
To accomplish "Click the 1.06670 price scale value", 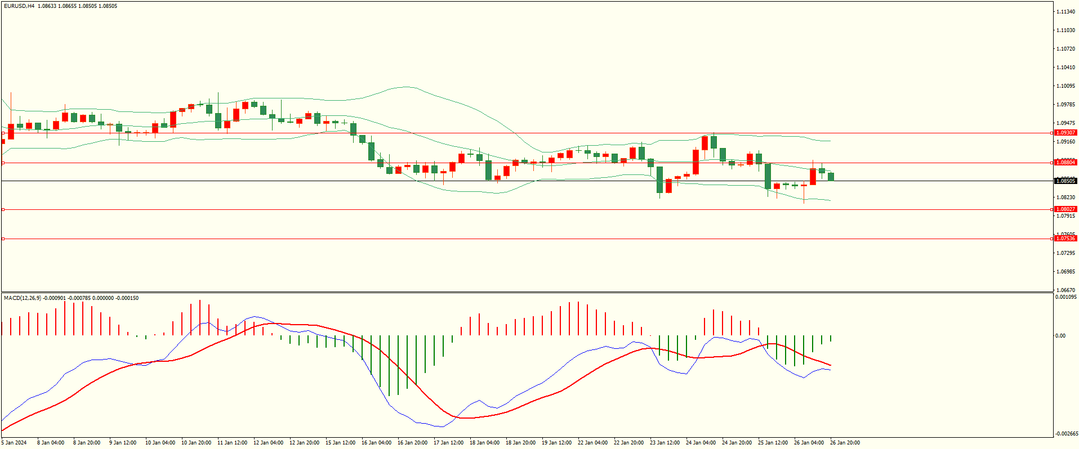I will pos(1065,290).
